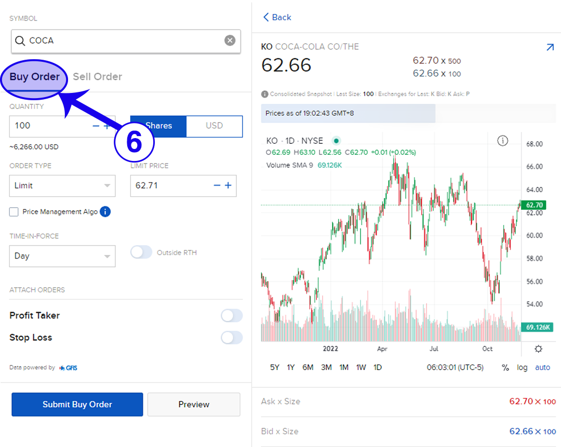The image size is (561, 447).
Task: Enable Price Management Algo checkbox
Action: pyautogui.click(x=14, y=212)
